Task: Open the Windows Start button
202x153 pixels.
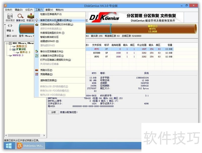Action: click(x=9, y=146)
